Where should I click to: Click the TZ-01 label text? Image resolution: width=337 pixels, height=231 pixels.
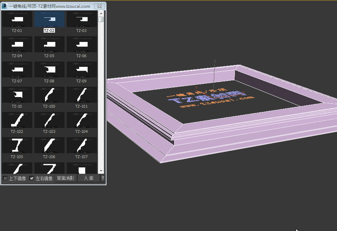(17, 31)
